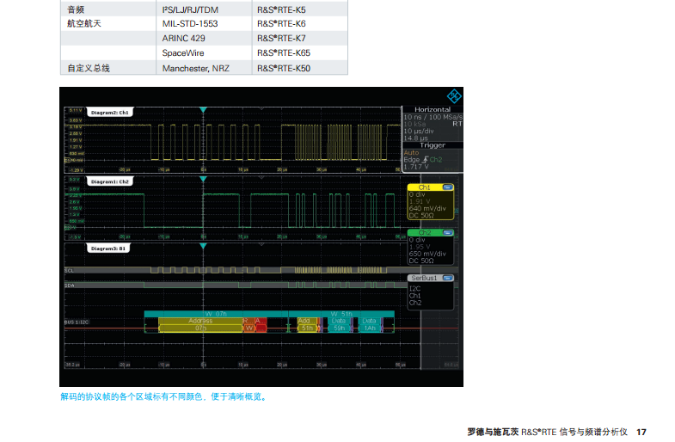Click the Data 59h decoded field
The width and height of the screenshot is (675, 442).
click(x=339, y=324)
